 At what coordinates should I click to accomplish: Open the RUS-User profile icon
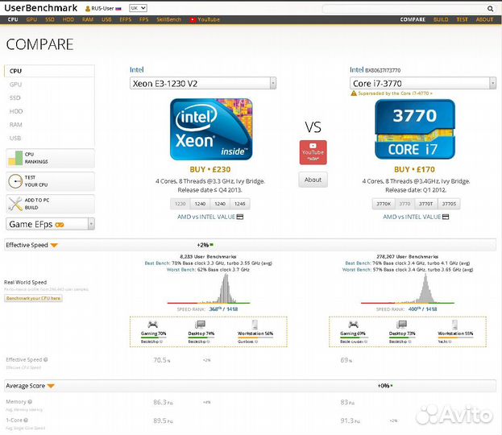[87, 9]
